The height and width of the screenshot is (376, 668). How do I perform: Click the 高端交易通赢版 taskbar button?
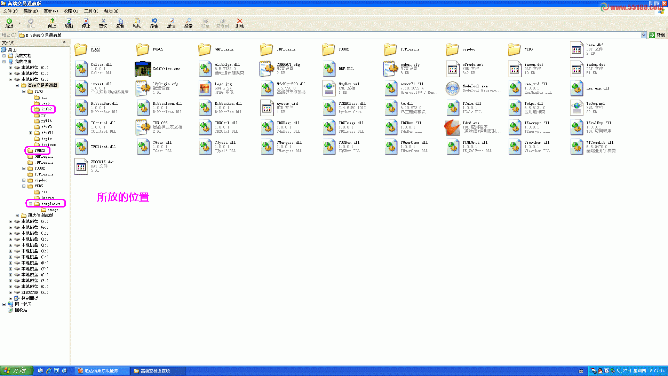click(158, 371)
